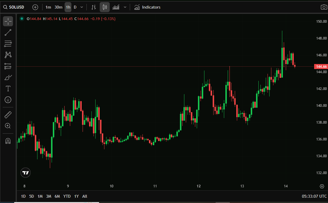Image resolution: width=328 pixels, height=203 pixels.
Task: Select the Bars chart style
Action: [94, 7]
